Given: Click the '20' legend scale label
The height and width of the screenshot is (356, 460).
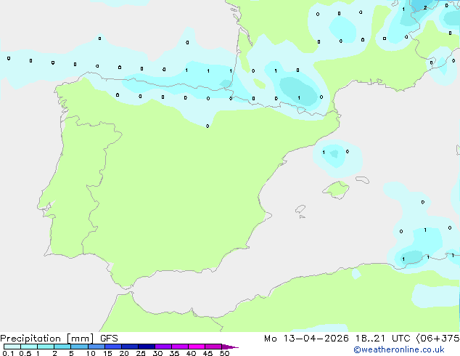Looking at the screenshot, I should [x=124, y=353].
